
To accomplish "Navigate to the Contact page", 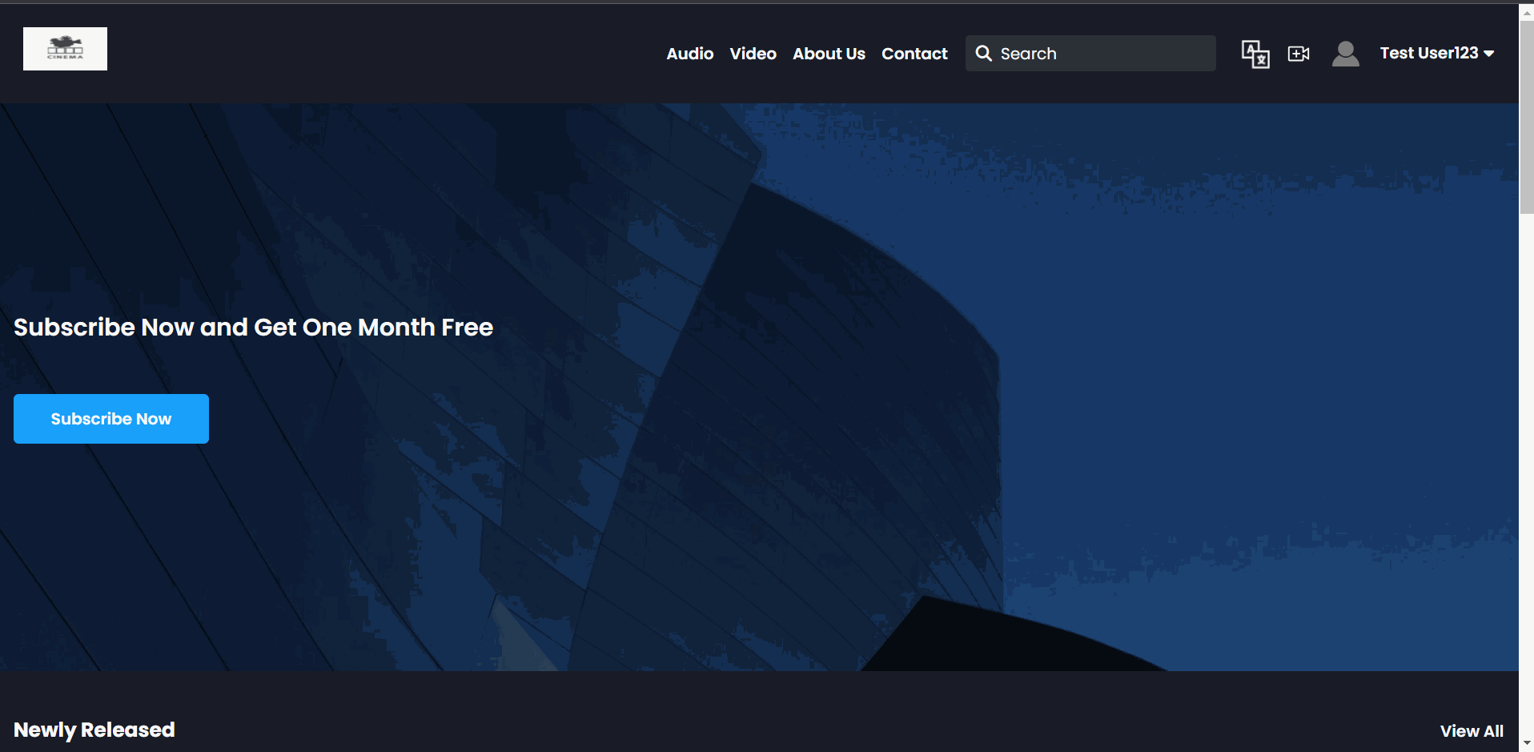I will pos(914,54).
